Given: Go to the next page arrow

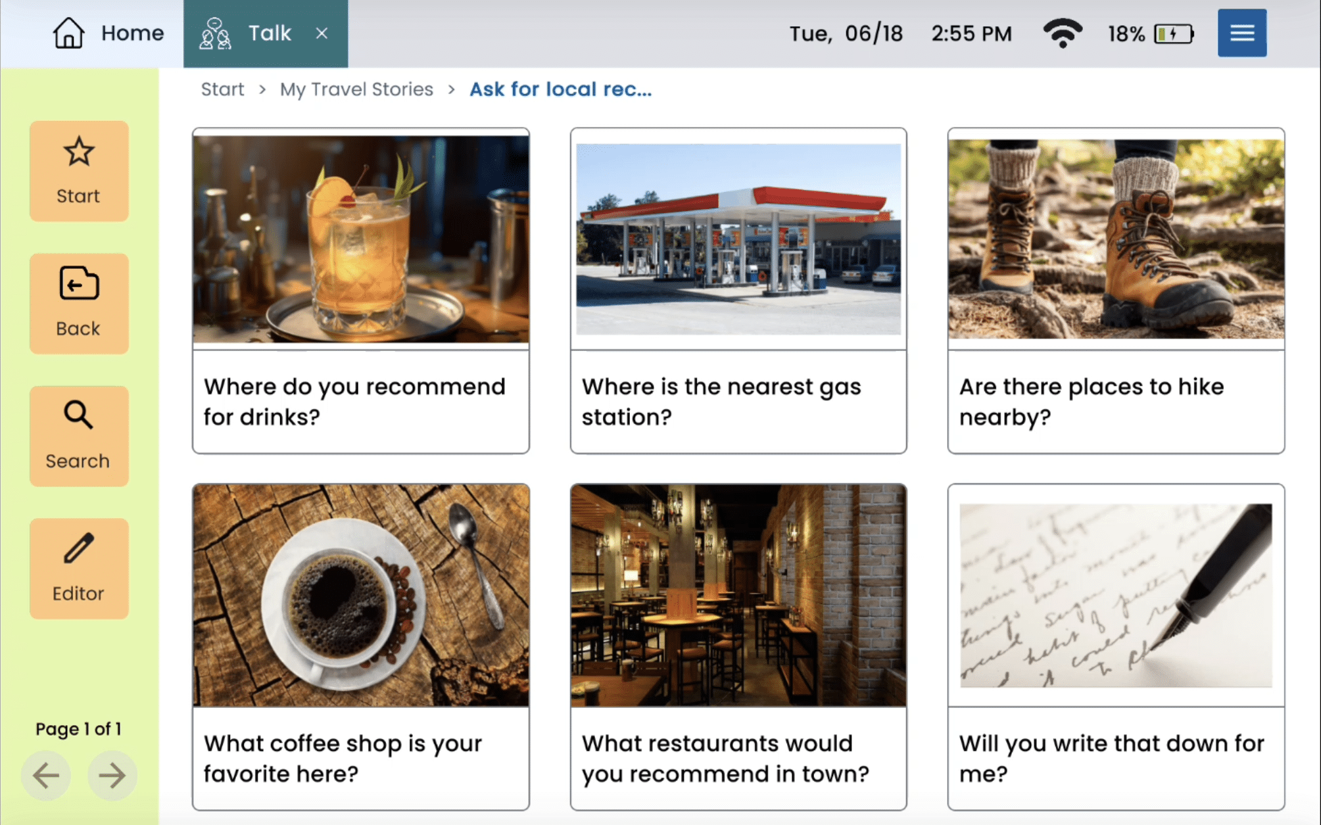Looking at the screenshot, I should click(x=112, y=775).
